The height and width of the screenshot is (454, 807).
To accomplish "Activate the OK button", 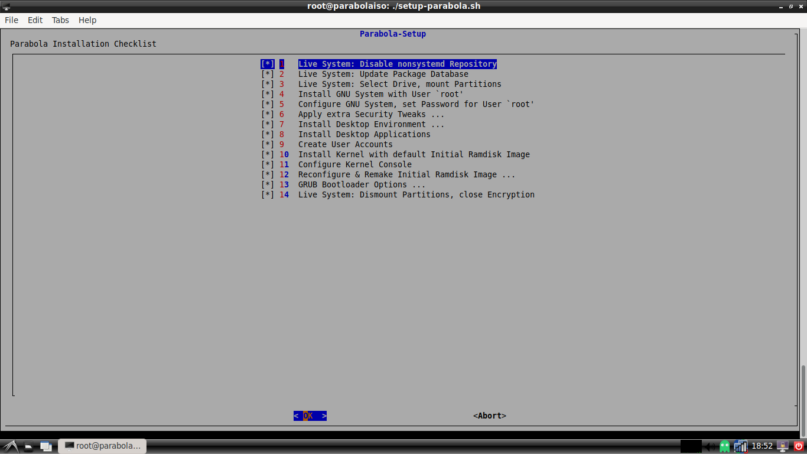I will tap(310, 416).
